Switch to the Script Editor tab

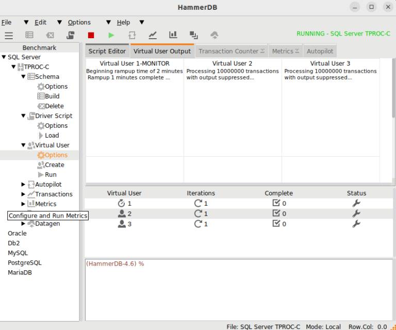pos(107,51)
